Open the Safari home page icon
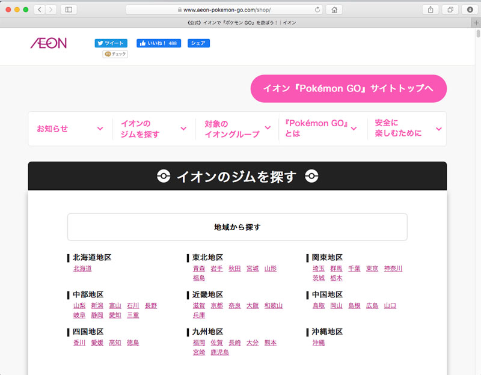 (333, 10)
